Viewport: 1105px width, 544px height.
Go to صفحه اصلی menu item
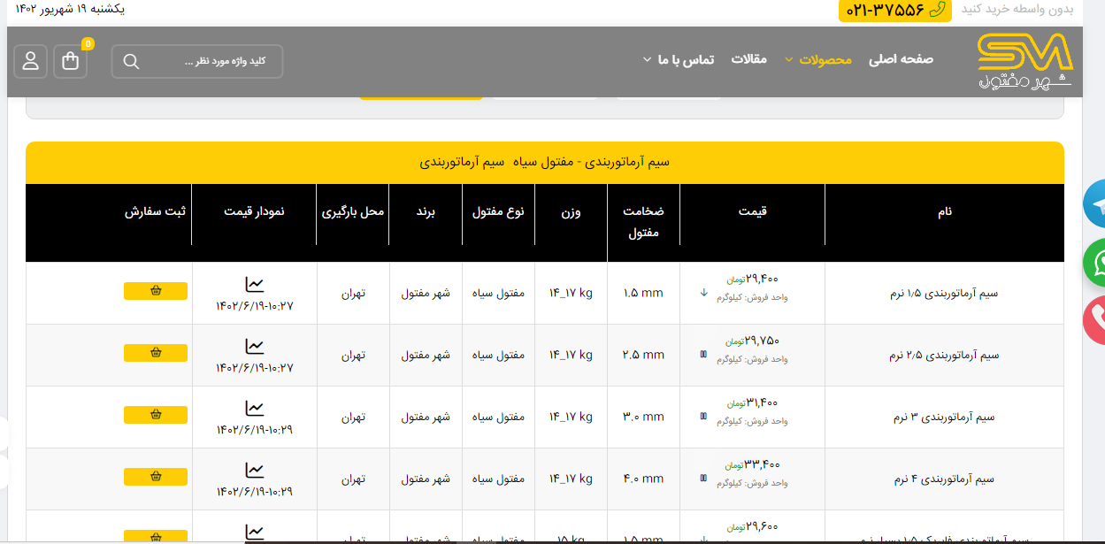(x=901, y=59)
